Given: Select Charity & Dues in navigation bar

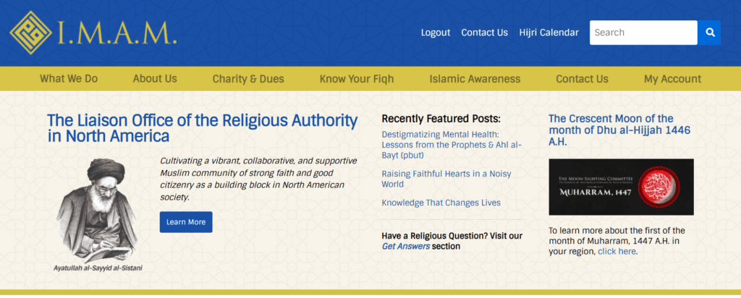Looking at the screenshot, I should [x=248, y=79].
